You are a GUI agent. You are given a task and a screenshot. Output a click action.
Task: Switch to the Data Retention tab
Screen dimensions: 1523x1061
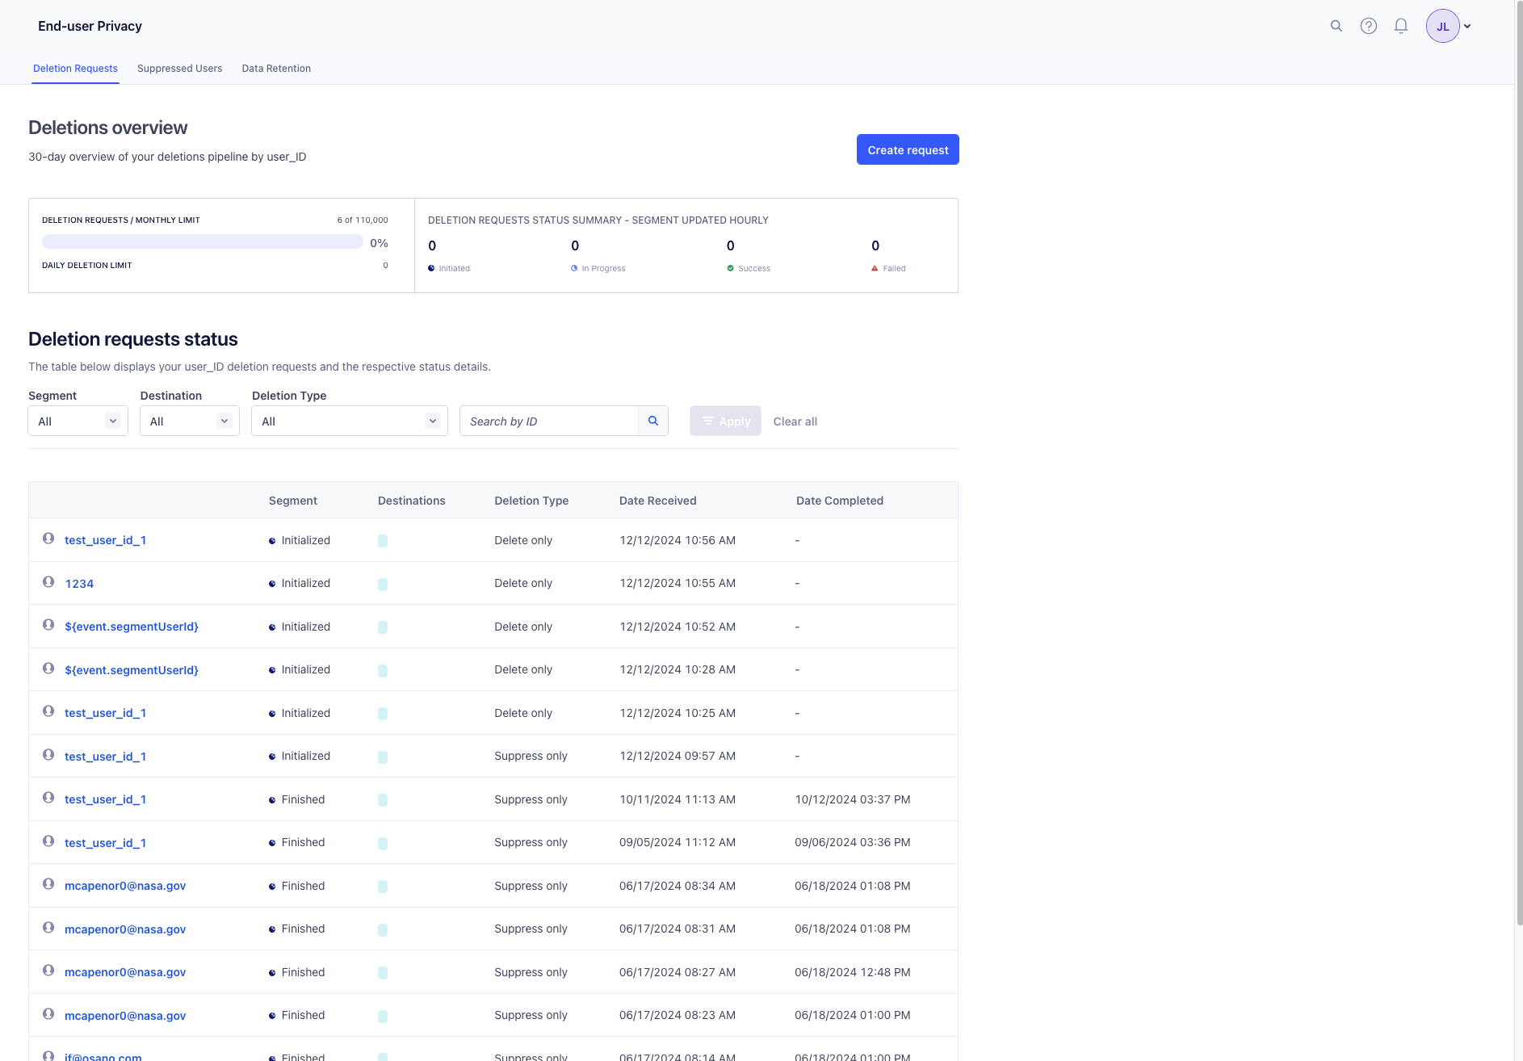[276, 69]
